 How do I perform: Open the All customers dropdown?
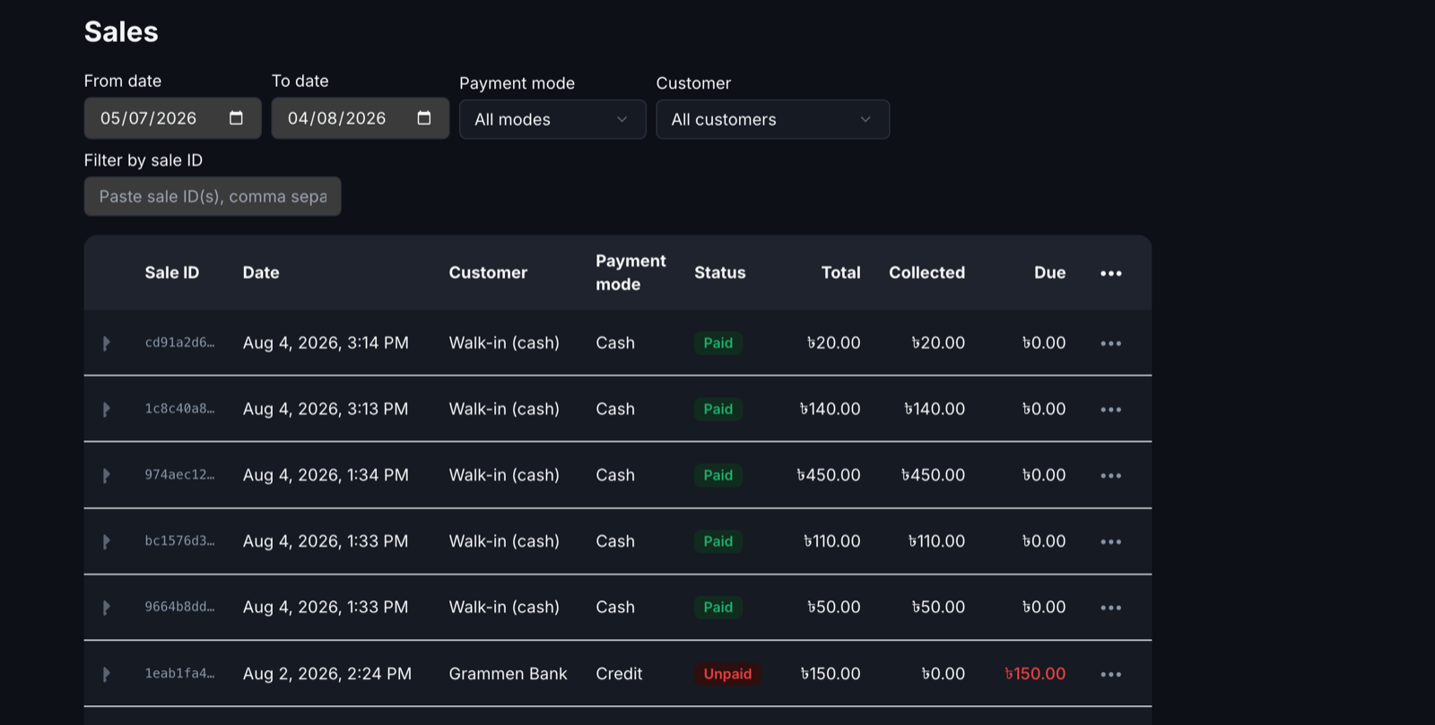click(x=772, y=119)
